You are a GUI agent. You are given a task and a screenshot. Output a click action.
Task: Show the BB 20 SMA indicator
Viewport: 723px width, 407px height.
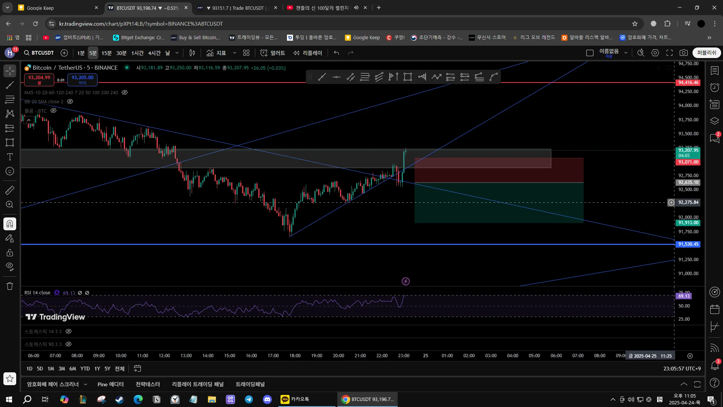click(x=70, y=102)
